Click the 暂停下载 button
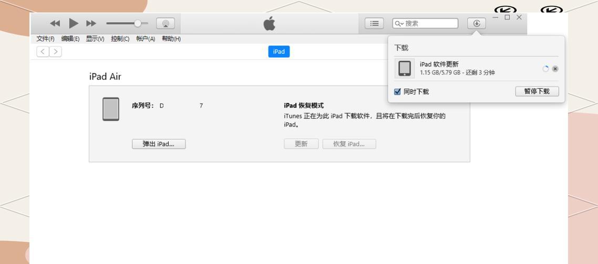 click(537, 91)
